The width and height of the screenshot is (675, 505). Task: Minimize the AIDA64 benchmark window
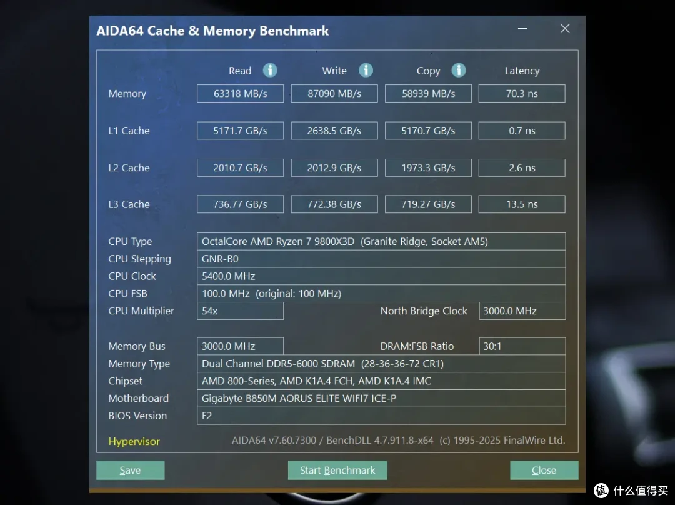tap(522, 29)
